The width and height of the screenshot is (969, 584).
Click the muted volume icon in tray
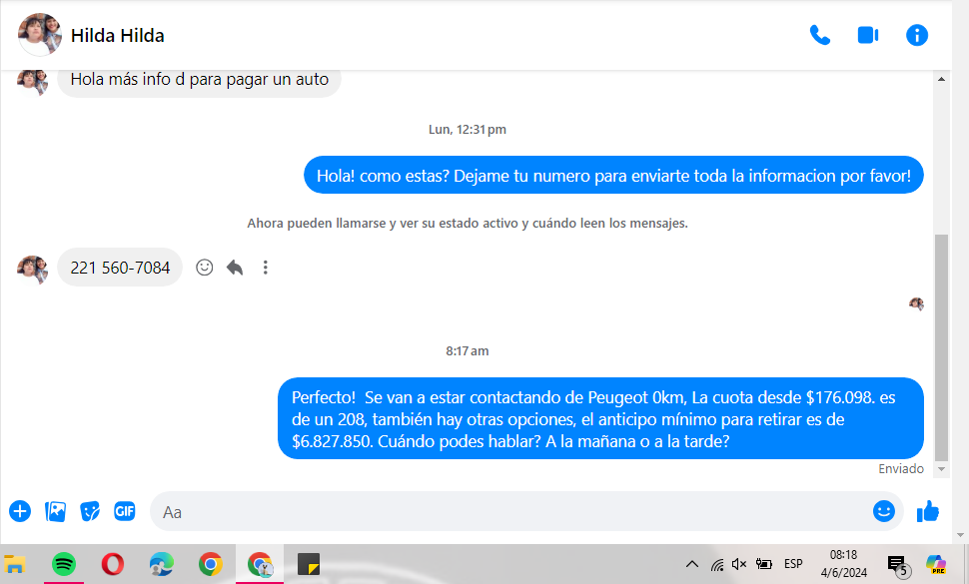[739, 564]
